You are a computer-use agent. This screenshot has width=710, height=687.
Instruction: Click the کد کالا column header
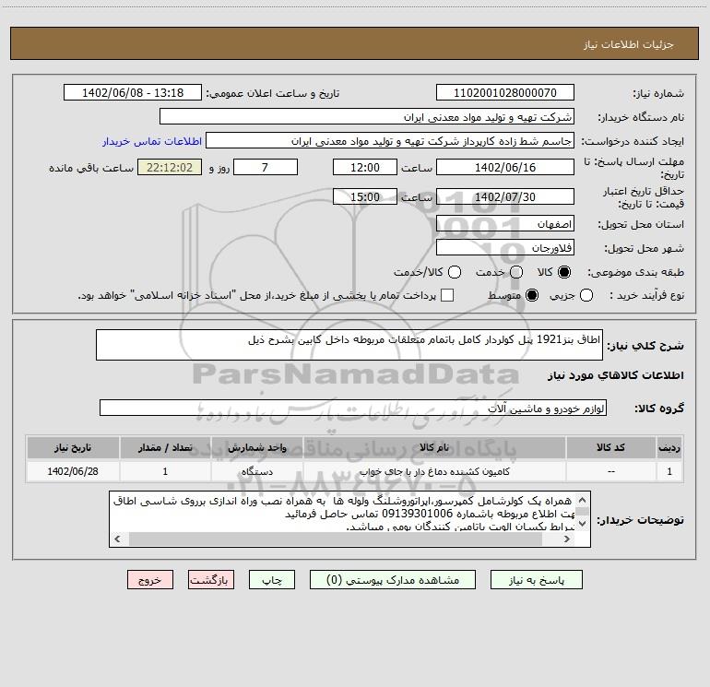(x=610, y=448)
